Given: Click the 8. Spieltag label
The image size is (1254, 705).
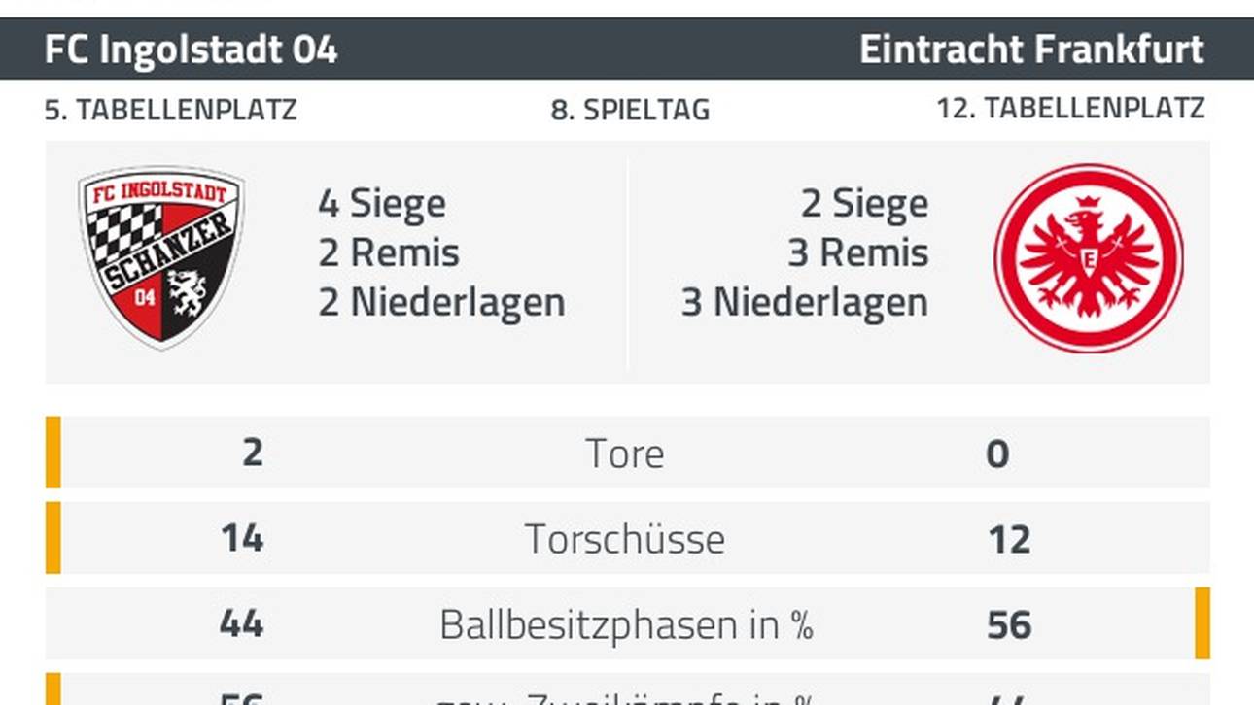Looking at the screenshot, I should pyautogui.click(x=630, y=110).
